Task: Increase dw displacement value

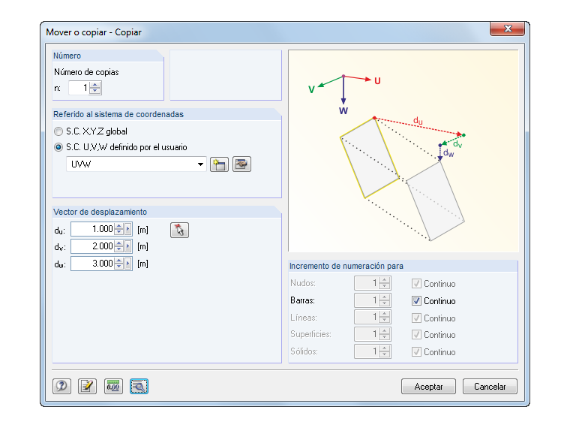Action: tap(118, 261)
